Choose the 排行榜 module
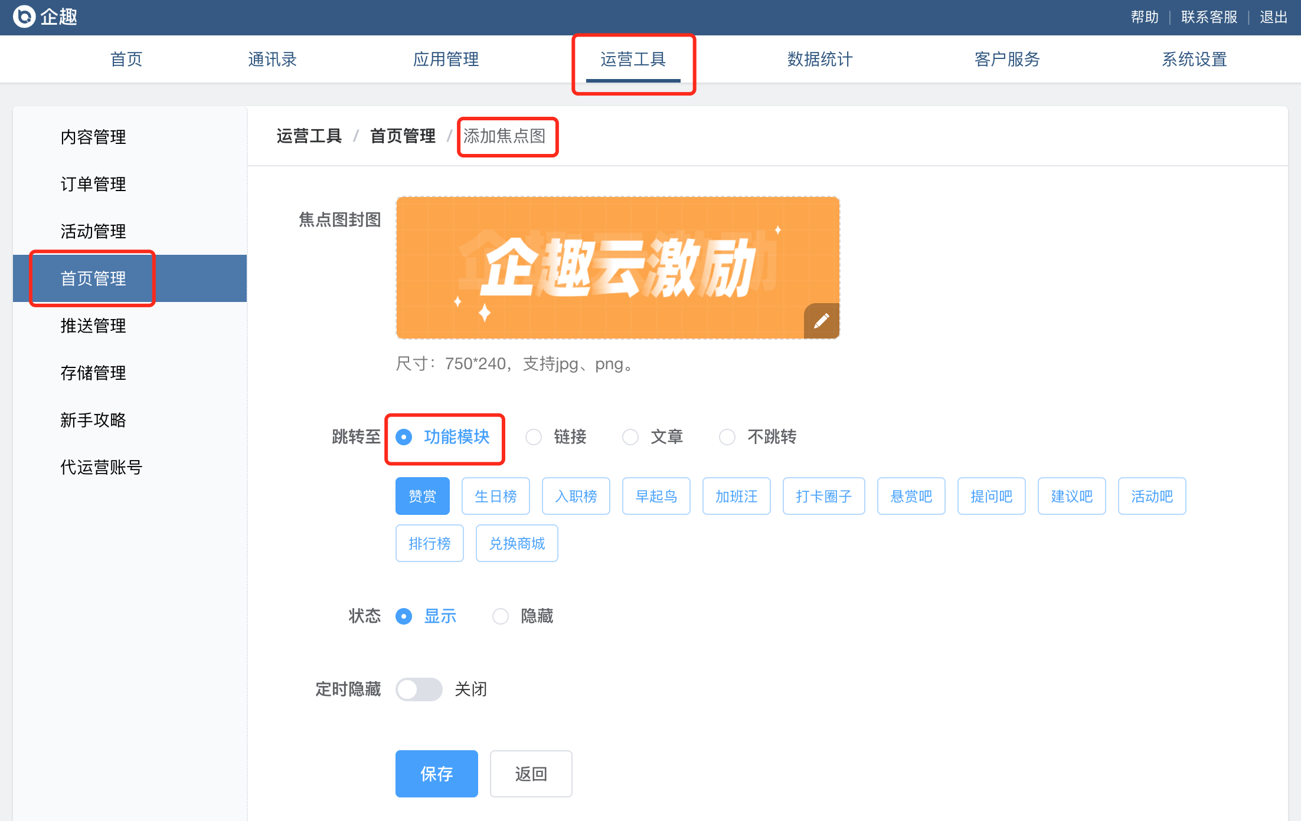This screenshot has width=1301, height=821. [x=430, y=543]
